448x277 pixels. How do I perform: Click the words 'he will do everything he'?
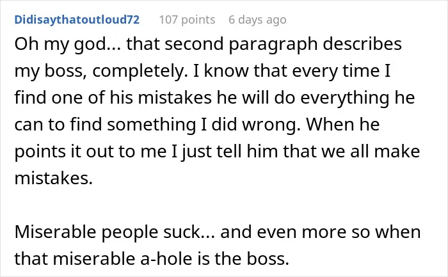pyautogui.click(x=316, y=99)
